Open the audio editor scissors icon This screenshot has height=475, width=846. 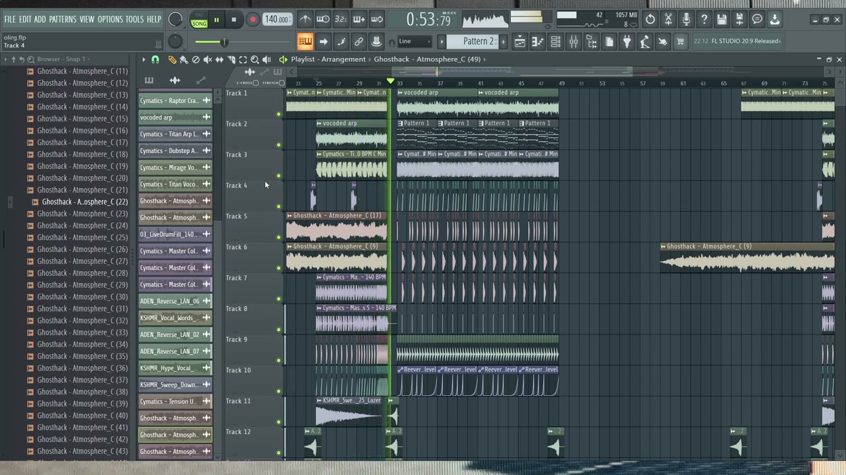668,19
